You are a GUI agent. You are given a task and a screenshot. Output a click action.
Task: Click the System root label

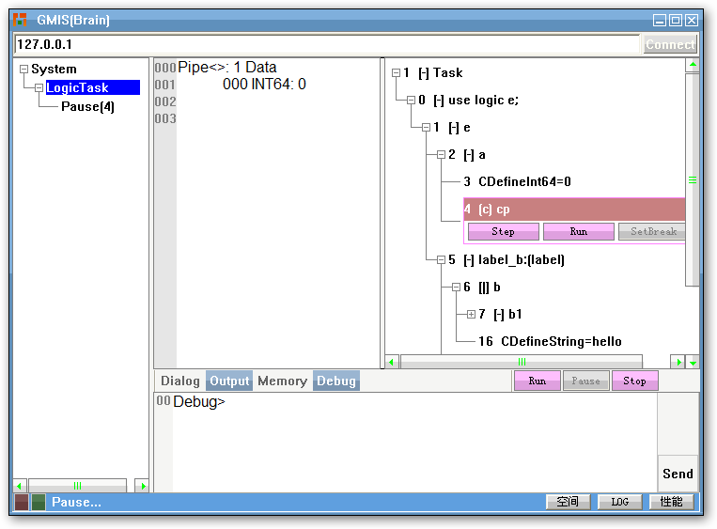pos(54,69)
